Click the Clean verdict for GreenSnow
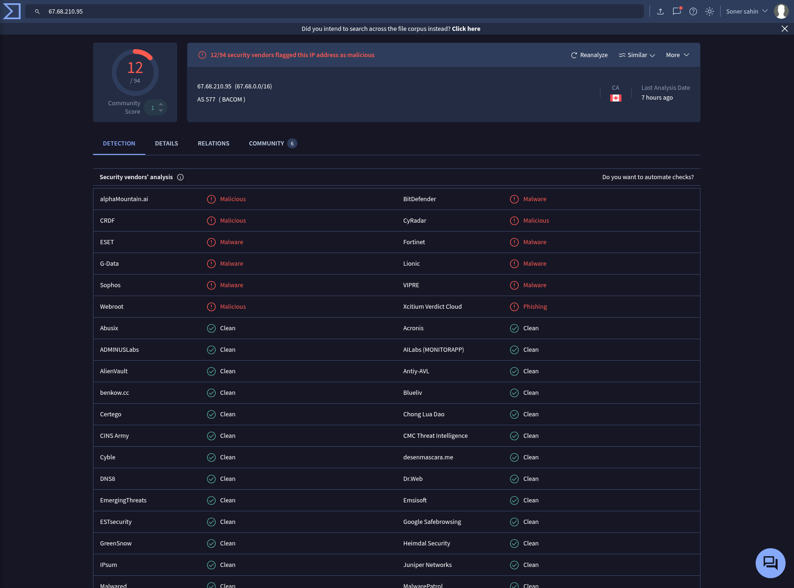This screenshot has width=794, height=588. pyautogui.click(x=228, y=544)
